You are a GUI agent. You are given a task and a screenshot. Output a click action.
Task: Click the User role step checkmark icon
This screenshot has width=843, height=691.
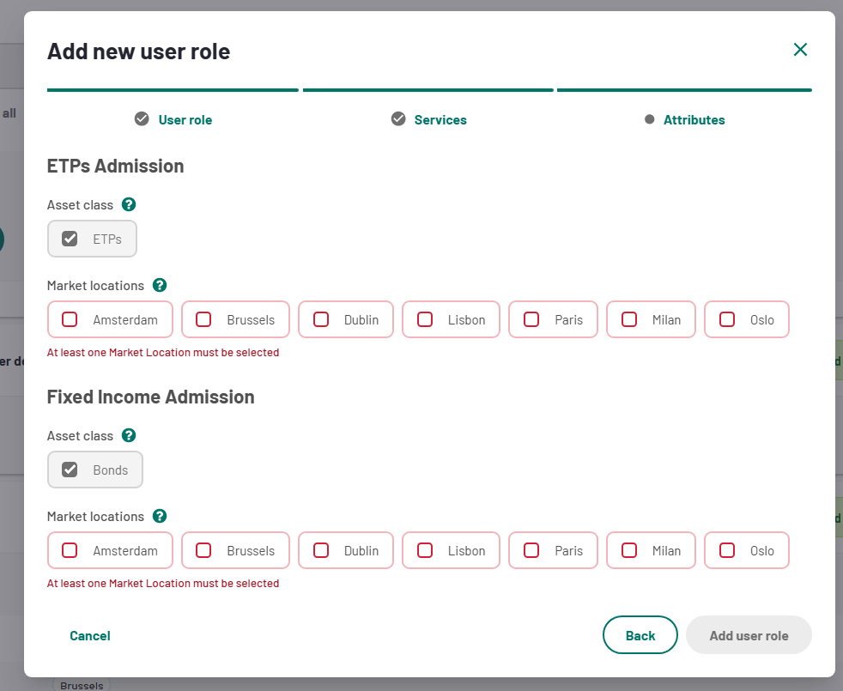142,119
